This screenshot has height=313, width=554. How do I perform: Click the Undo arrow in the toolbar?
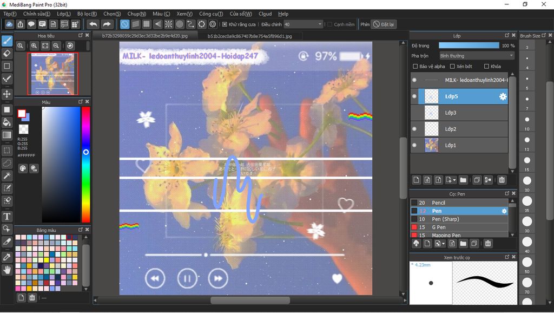click(x=93, y=24)
